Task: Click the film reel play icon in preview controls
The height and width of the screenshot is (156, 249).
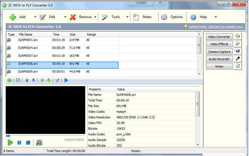Action: click(x=39, y=143)
